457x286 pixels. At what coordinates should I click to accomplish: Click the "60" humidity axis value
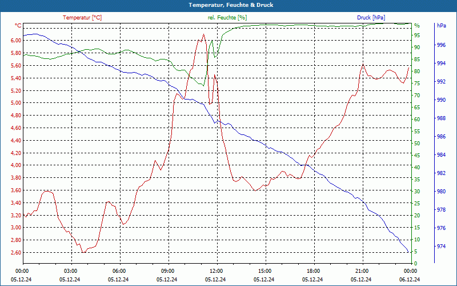[x=417, y=120]
